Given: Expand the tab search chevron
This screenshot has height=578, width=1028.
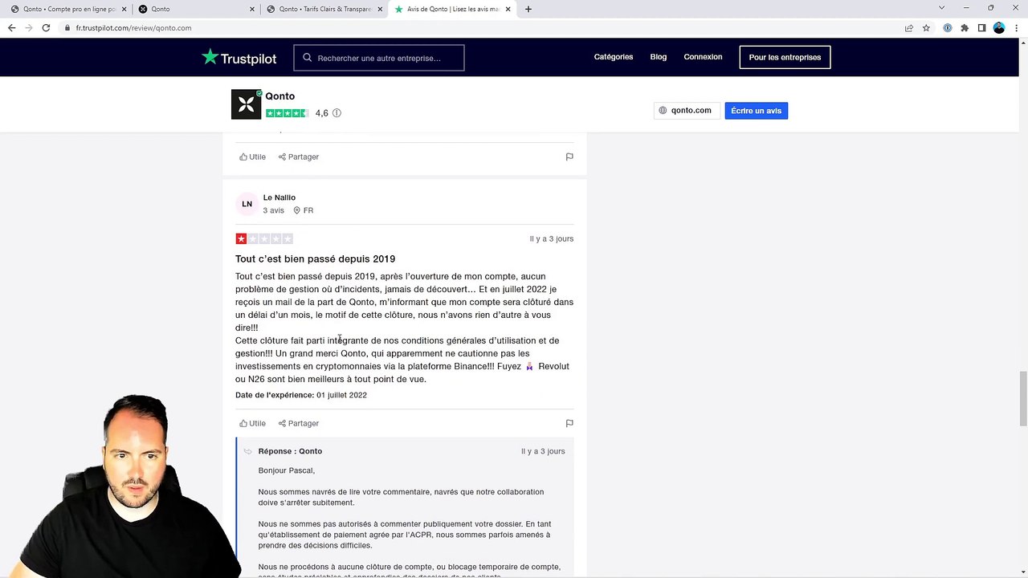Looking at the screenshot, I should click(x=941, y=8).
